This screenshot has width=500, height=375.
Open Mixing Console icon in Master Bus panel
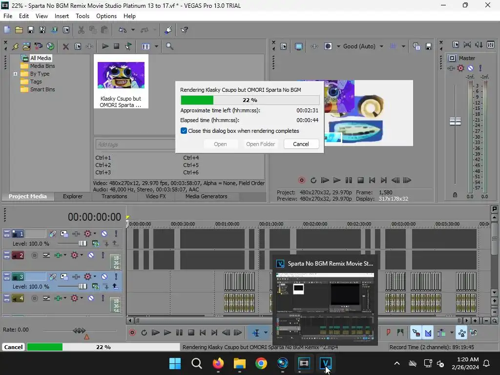coord(491,44)
